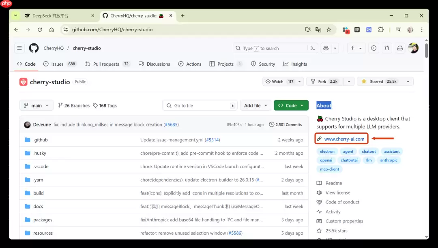View the 2,501 commits history via clock icon
Screen dimensions: 438x248
click(x=285, y=124)
